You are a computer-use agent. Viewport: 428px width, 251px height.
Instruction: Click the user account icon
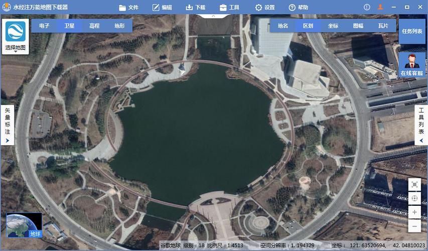click(380, 7)
